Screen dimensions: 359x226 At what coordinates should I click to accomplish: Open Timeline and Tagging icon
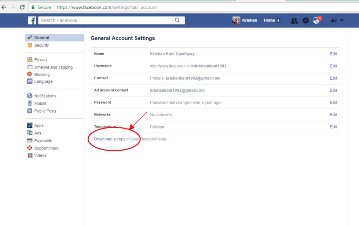(30, 67)
